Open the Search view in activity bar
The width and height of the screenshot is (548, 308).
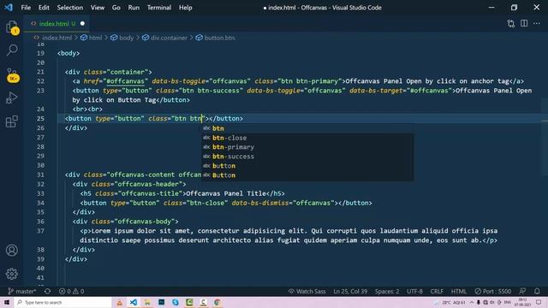pos(12,50)
